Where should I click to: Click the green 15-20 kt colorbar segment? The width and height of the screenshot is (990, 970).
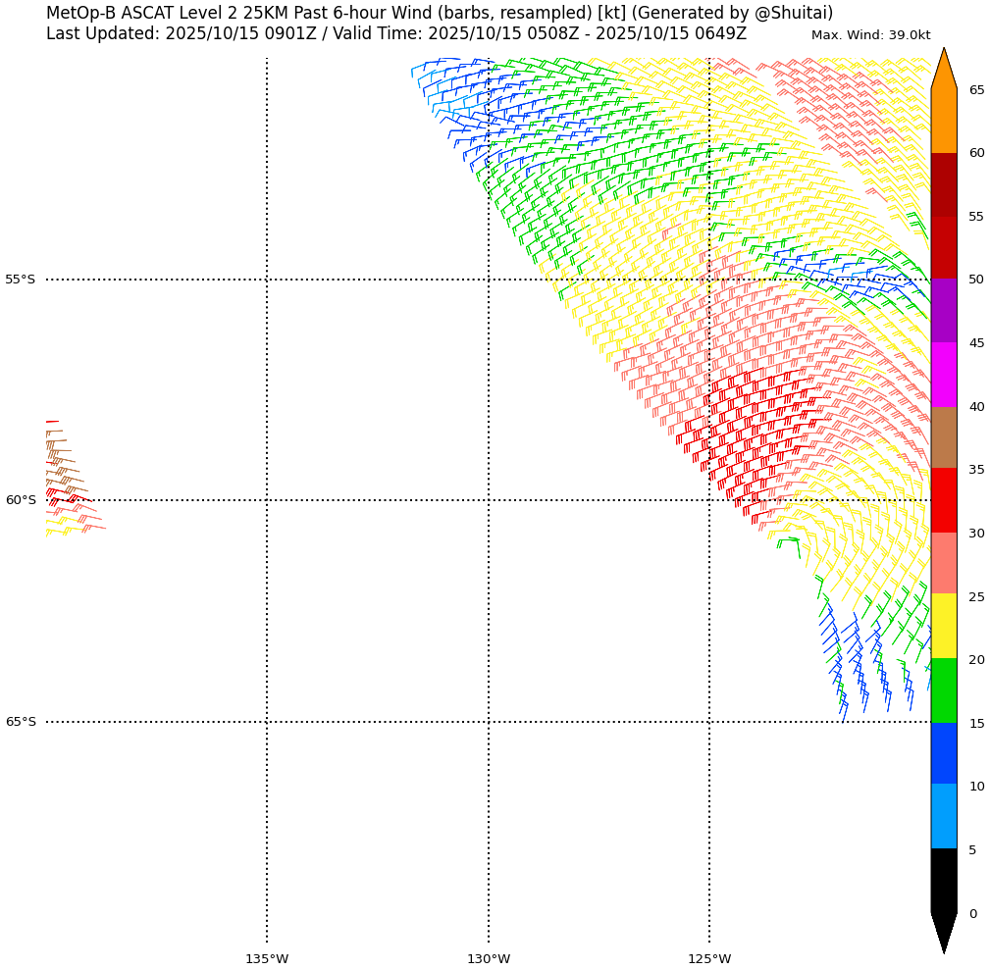coord(943,690)
